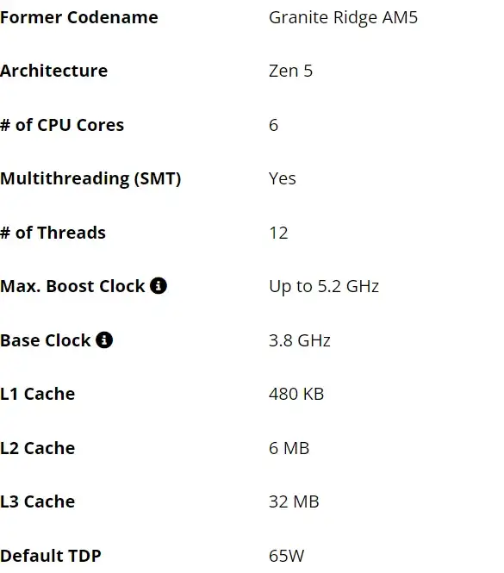Click the 480 KB cache value
Screen dimensions: 504x573
pos(296,394)
